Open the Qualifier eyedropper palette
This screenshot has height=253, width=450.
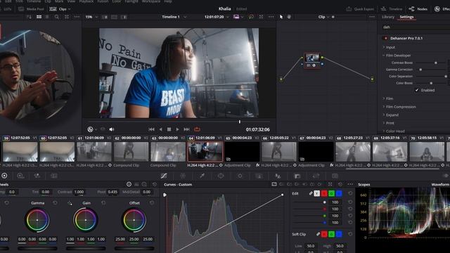point(202,176)
